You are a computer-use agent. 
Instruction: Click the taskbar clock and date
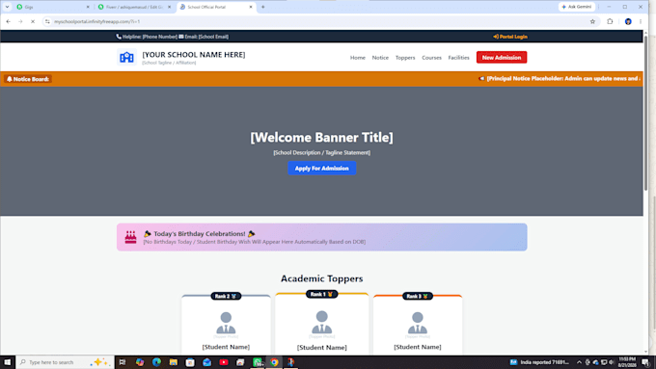(627, 362)
